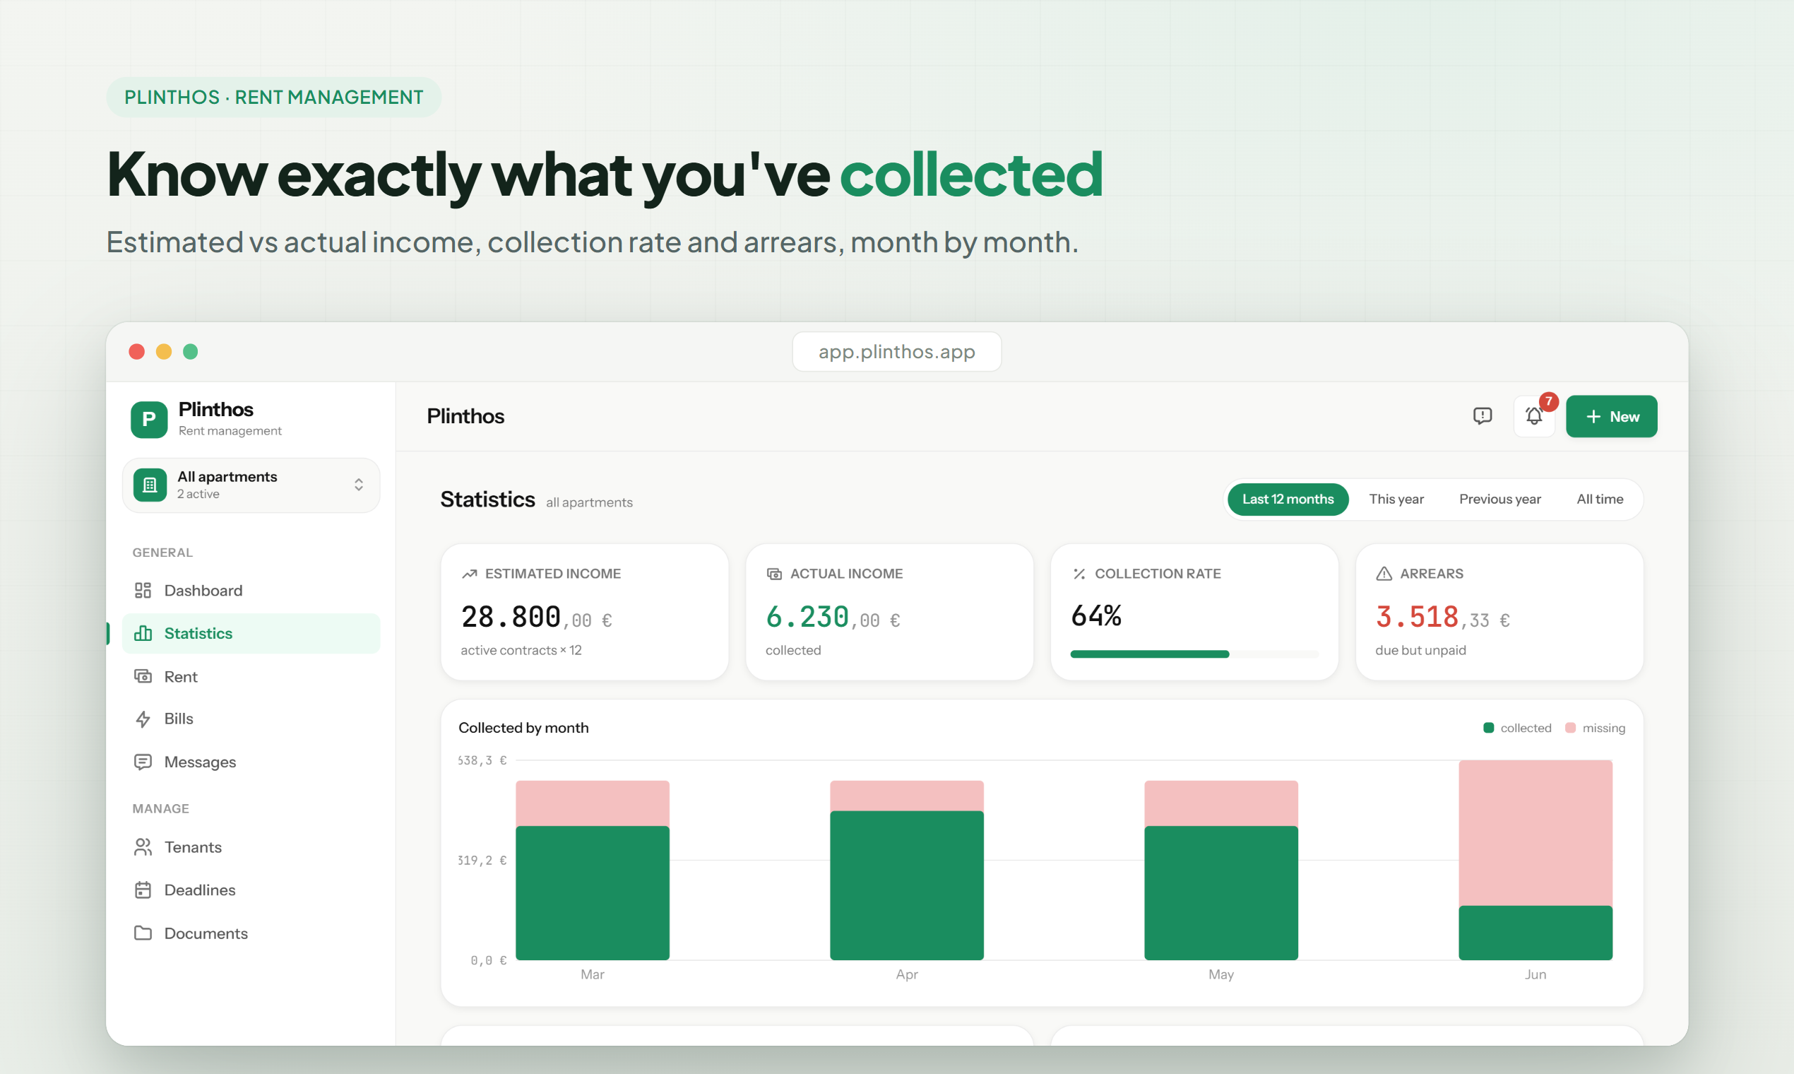This screenshot has width=1794, height=1074.
Task: Click the Bills lightning bolt icon
Action: [143, 719]
